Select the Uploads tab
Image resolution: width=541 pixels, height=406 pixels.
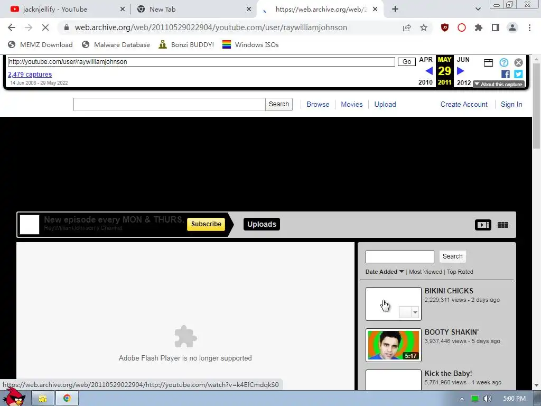point(262,224)
